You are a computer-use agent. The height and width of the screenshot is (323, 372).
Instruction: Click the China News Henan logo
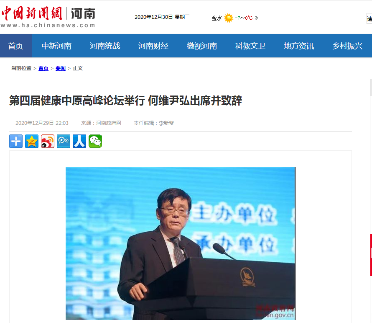pos(48,17)
